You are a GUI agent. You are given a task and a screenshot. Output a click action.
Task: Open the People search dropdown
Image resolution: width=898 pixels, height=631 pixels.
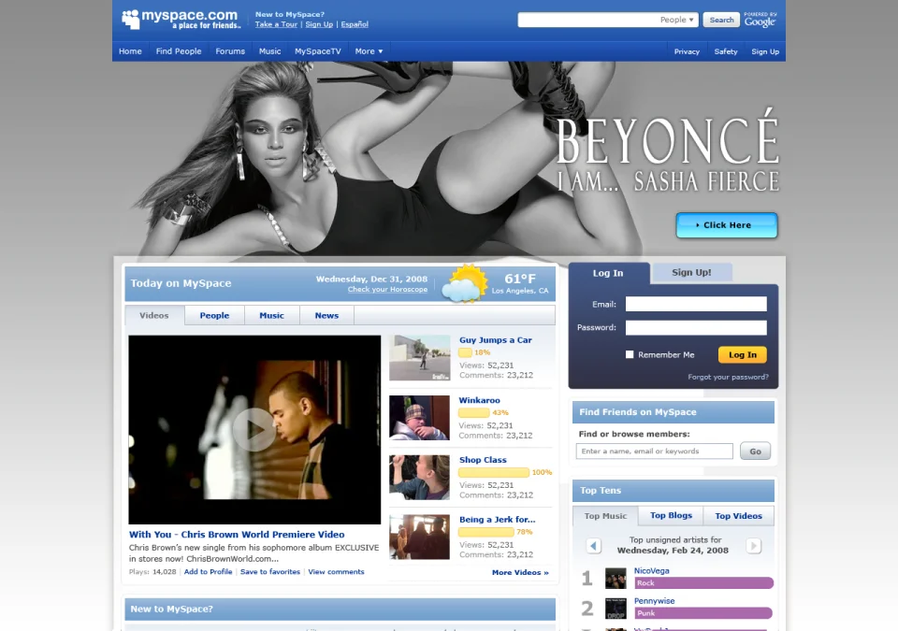(677, 20)
